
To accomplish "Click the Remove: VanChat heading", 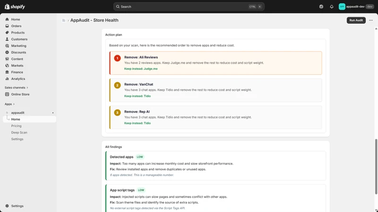I will coord(138,84).
